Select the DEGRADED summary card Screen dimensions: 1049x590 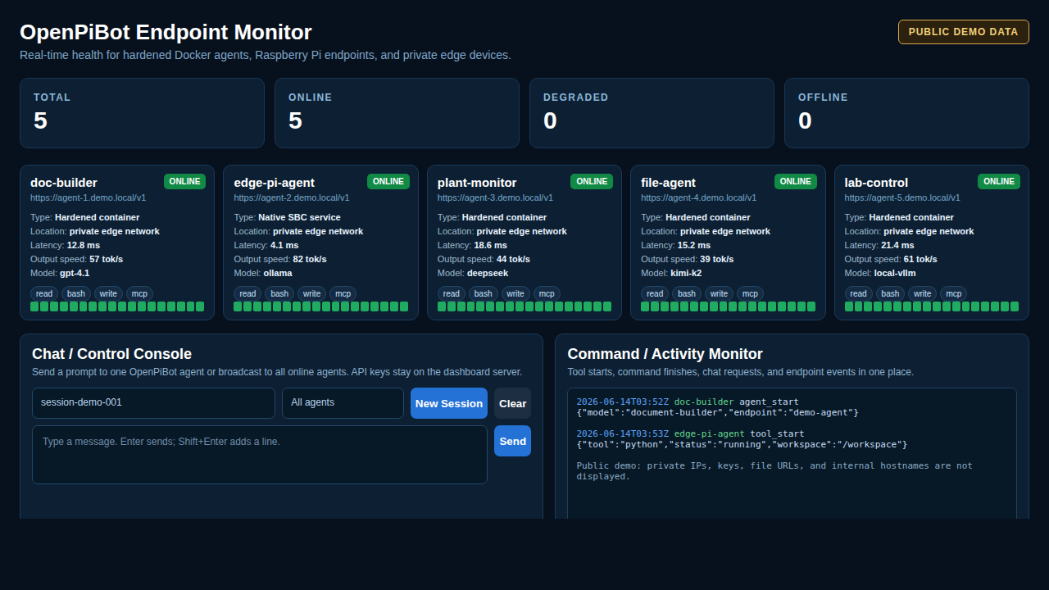coord(652,113)
